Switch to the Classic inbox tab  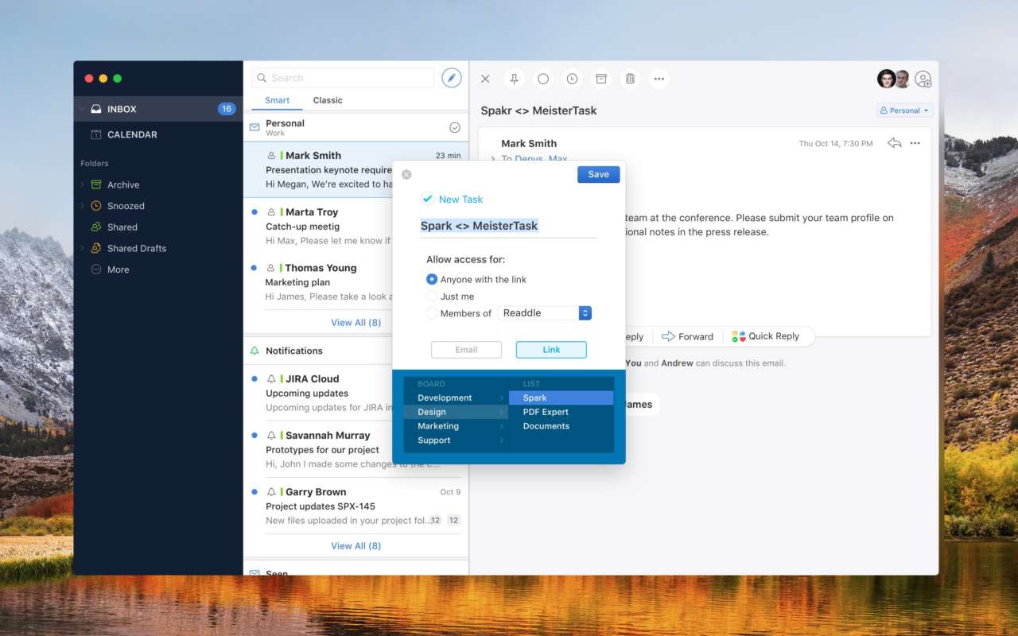(328, 100)
